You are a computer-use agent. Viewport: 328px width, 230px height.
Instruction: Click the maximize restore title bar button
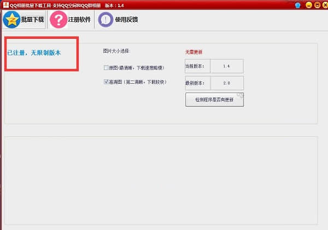(317, 5)
